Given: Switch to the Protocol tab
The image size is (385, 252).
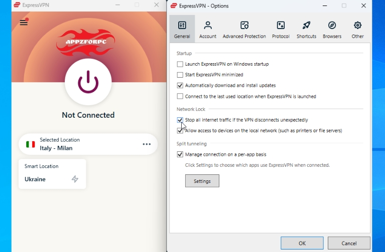Looking at the screenshot, I should pyautogui.click(x=281, y=29).
